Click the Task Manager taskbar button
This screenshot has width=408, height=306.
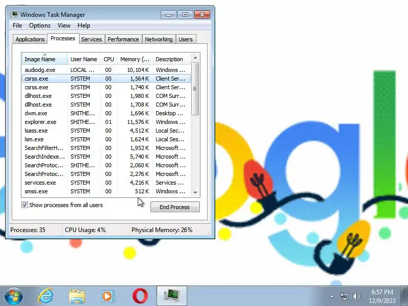coord(172,296)
